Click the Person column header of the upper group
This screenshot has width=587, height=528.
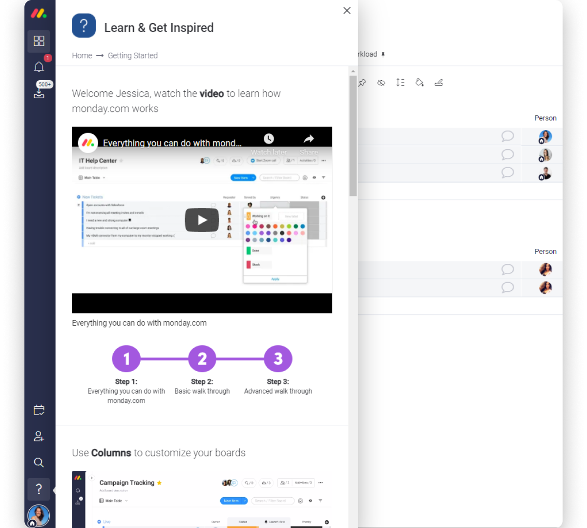tap(545, 118)
